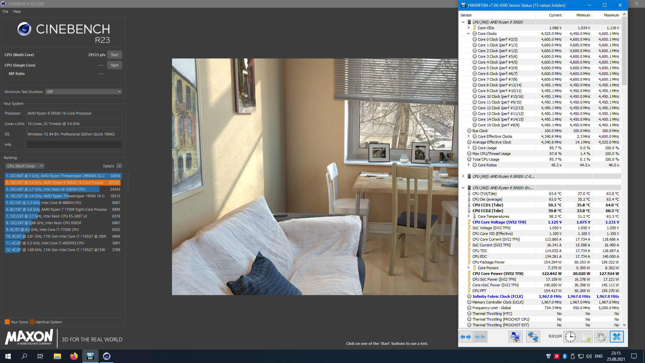
Task: Click the shrink sensor columns arrows icon
Action: click(x=480, y=337)
